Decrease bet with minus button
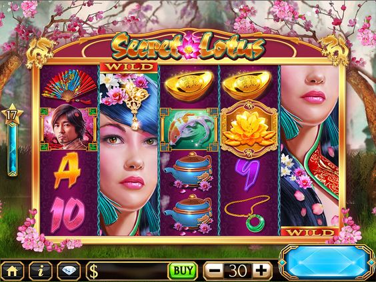376x282 pixels. [214, 271]
